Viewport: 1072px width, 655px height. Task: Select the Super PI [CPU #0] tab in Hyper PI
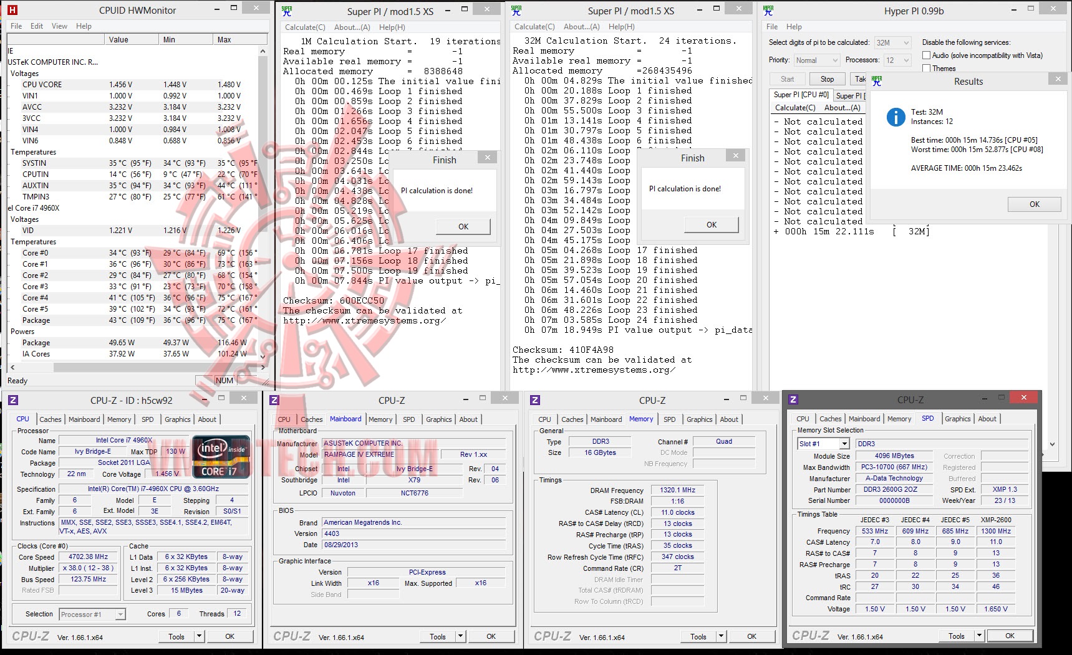801,95
